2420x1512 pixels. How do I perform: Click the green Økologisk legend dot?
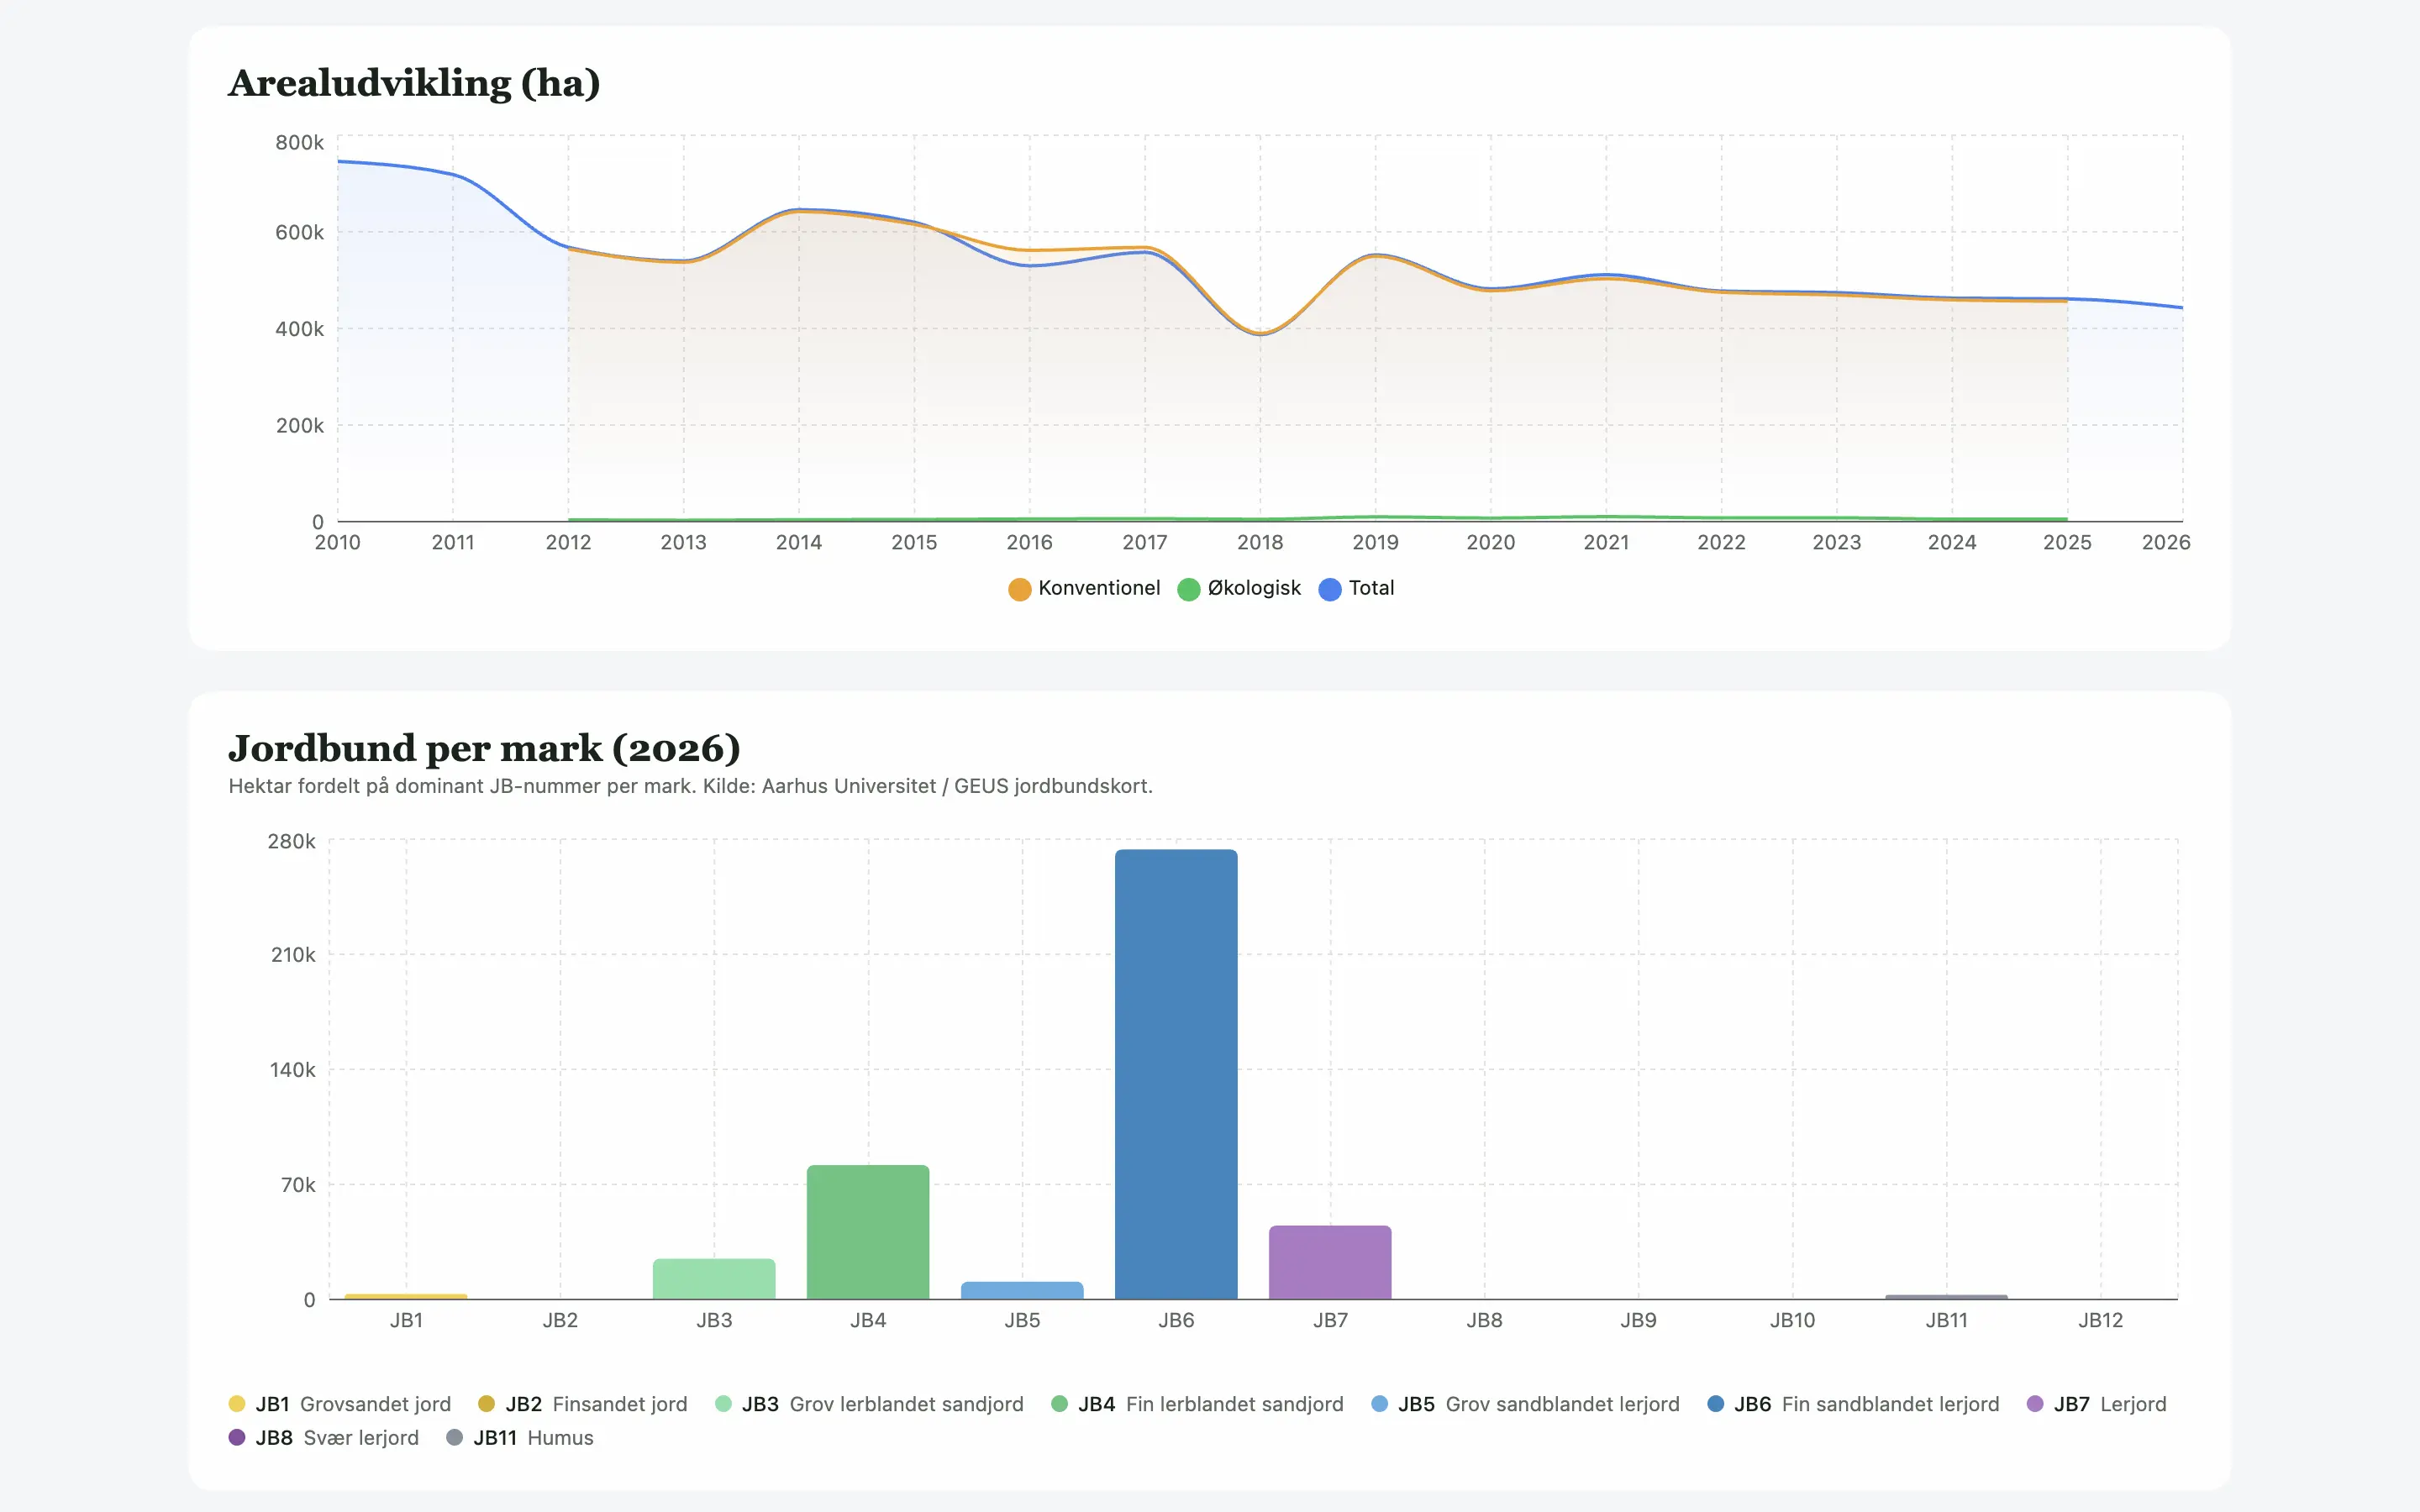(x=1189, y=589)
